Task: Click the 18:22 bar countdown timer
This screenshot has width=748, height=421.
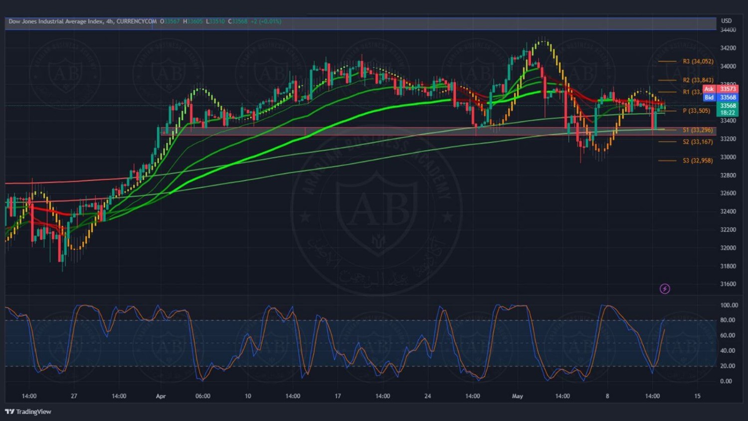Action: tap(728, 113)
